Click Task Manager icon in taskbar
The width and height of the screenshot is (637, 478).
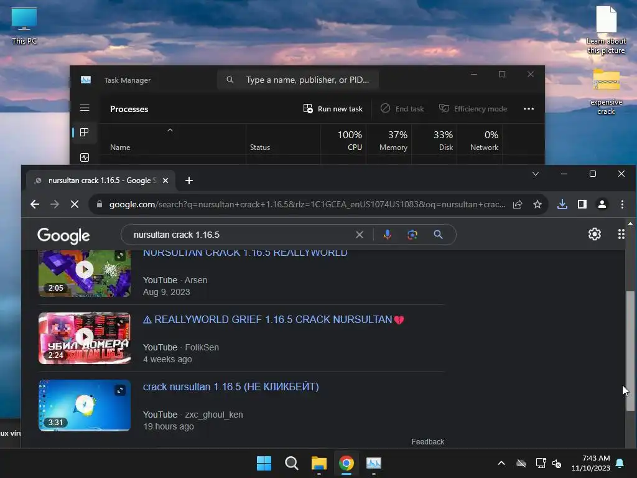373,463
